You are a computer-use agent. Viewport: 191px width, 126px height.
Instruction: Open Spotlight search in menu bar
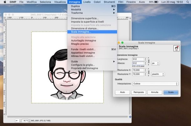coord(188,2)
